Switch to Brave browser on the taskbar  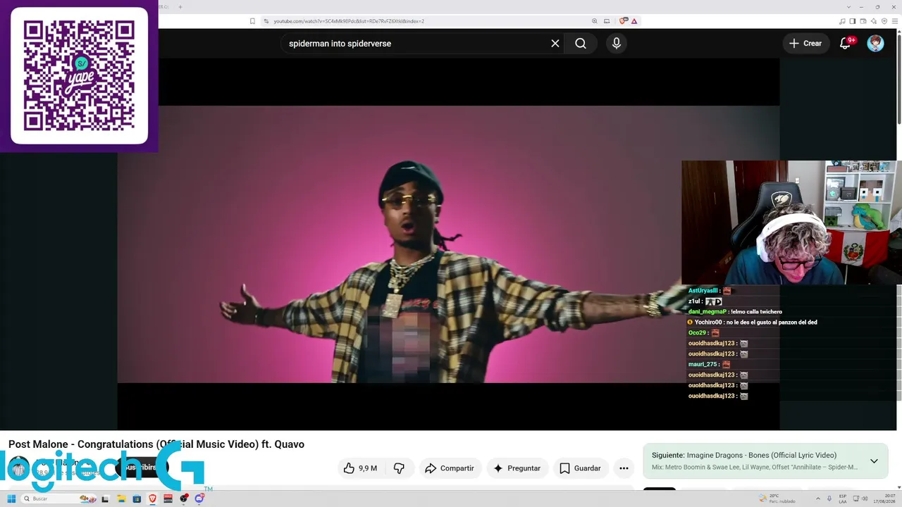click(x=152, y=499)
